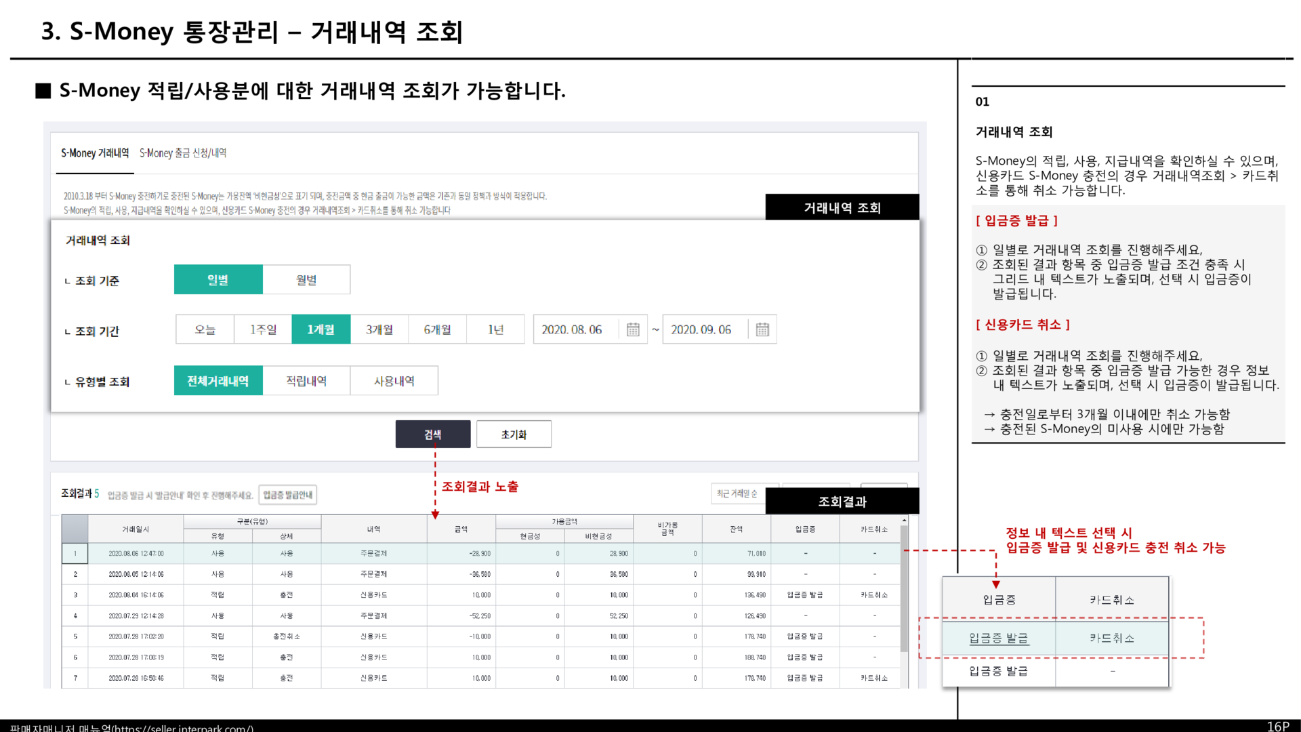Open the 입금증 발급안내 guide button

tap(288, 495)
